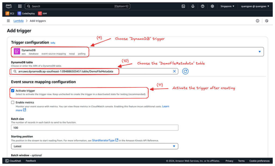The image size is (275, 166).
Task: Open CloudShell in the footer
Action: coord(13,161)
